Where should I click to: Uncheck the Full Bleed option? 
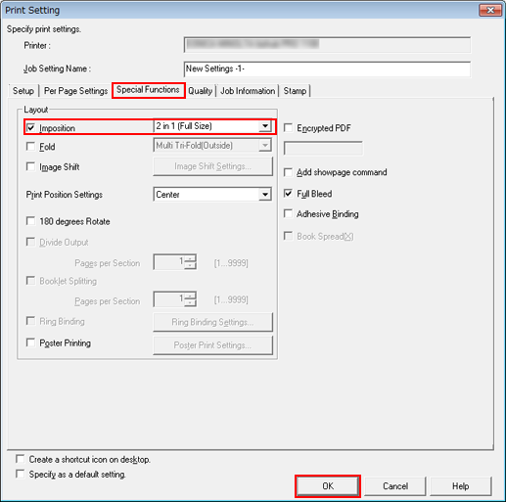[288, 194]
